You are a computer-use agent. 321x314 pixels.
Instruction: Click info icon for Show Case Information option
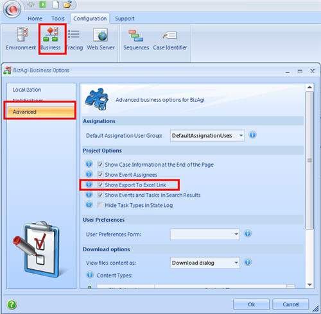click(89, 164)
